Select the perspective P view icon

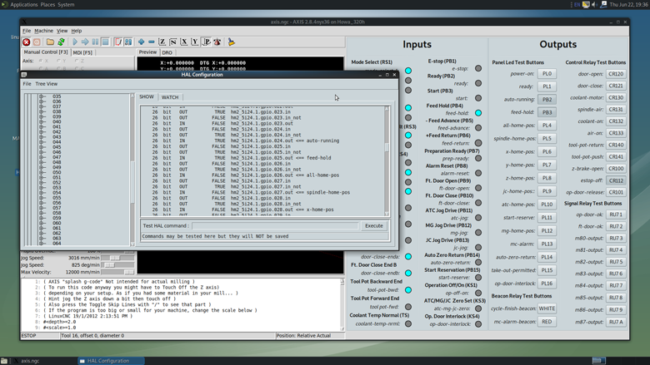(206, 42)
